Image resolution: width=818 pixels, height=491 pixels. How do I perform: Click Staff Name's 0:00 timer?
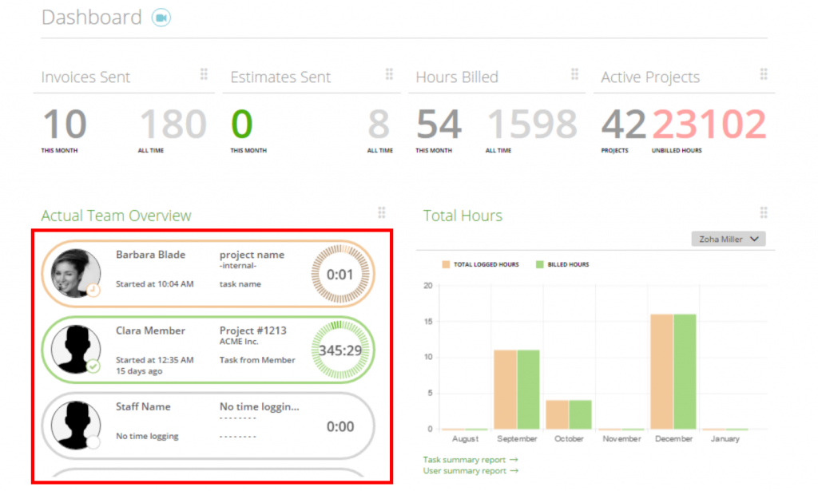[x=340, y=427]
